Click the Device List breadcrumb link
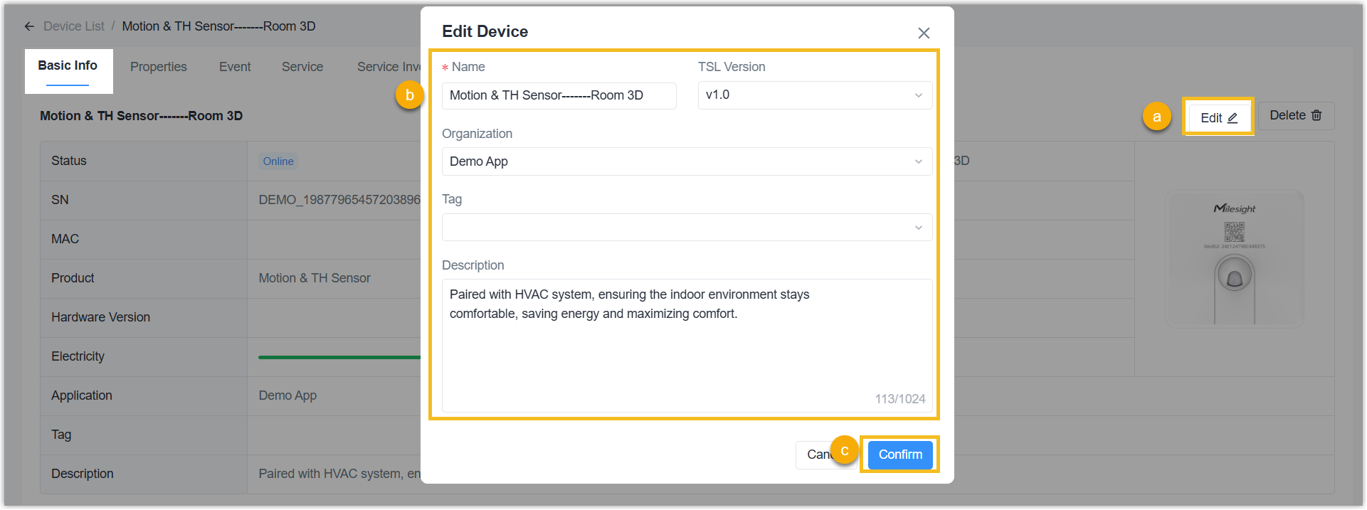Viewport: 1367px width, 510px height. (74, 26)
